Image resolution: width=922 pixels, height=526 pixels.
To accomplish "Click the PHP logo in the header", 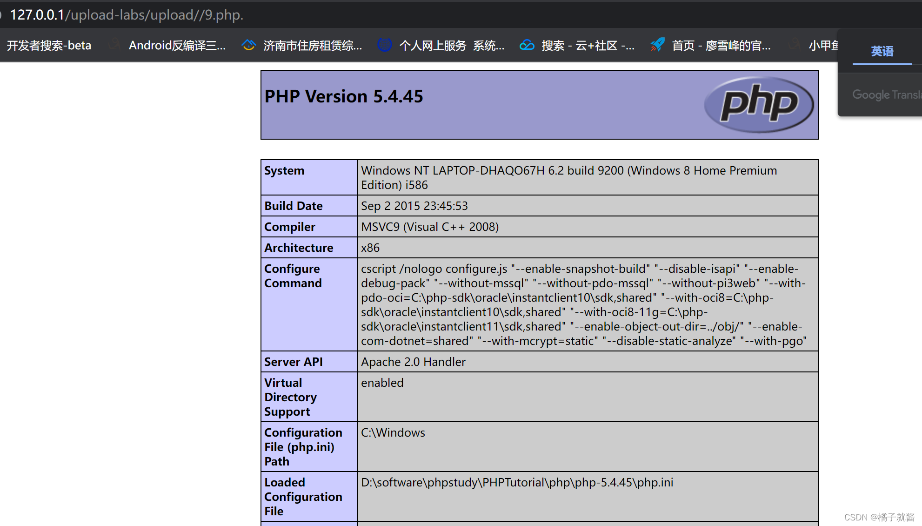I will 759,104.
